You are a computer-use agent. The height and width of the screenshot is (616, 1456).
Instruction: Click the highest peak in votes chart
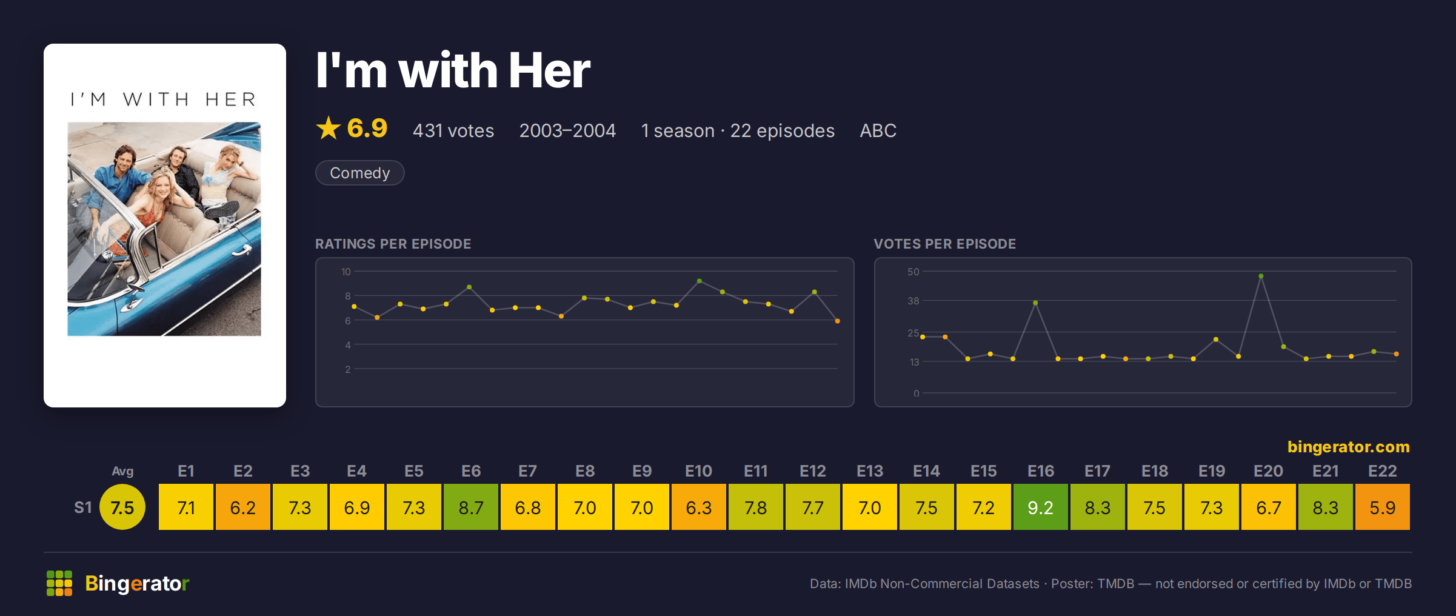[x=1261, y=276]
